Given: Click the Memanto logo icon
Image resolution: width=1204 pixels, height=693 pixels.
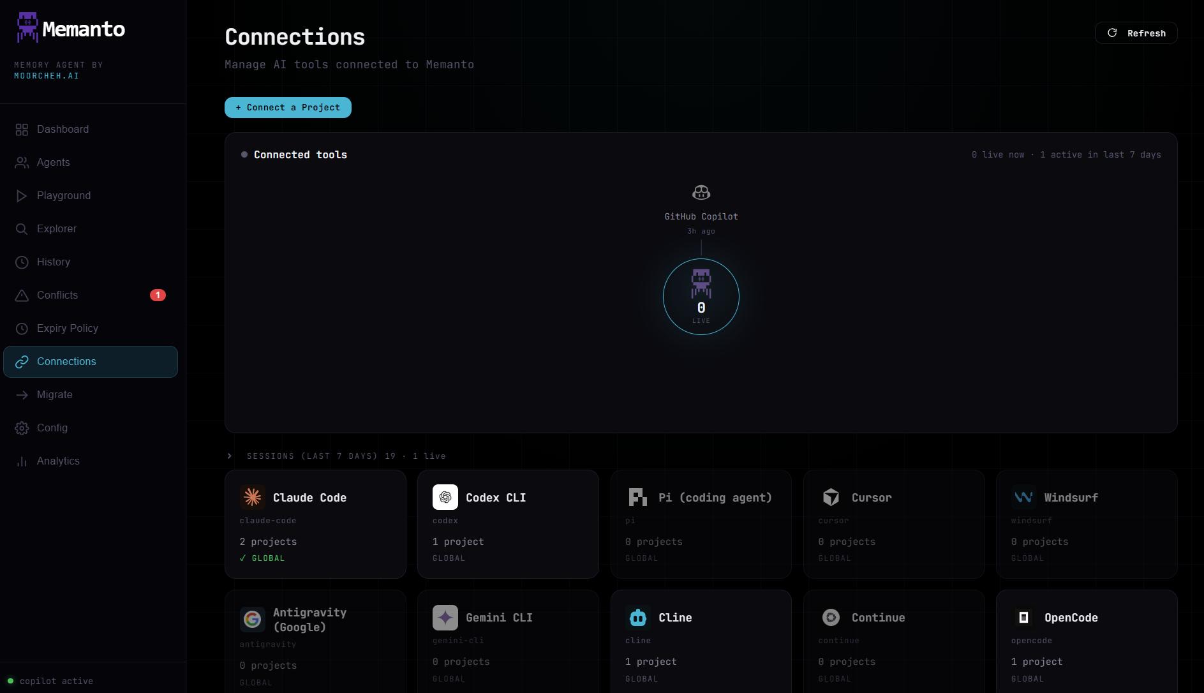Looking at the screenshot, I should coord(27,27).
